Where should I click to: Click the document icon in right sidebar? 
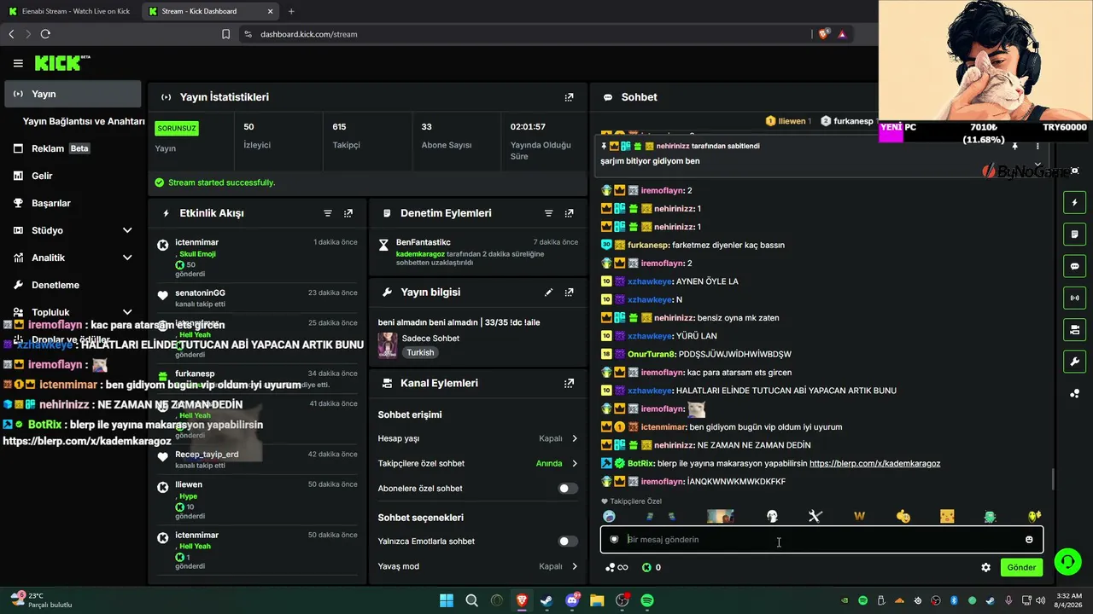(1075, 235)
